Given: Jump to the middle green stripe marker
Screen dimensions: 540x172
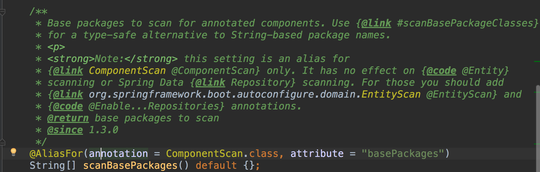Looking at the screenshot, I should click(x=537, y=92).
